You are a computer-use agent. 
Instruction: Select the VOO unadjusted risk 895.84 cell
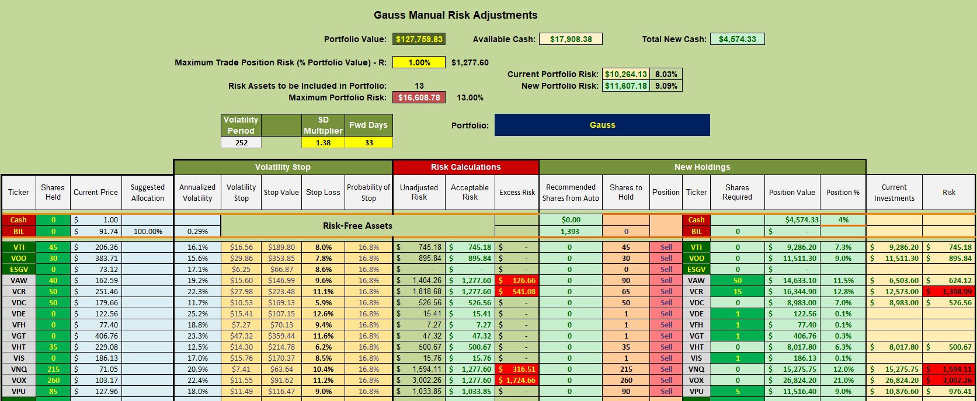tap(419, 259)
